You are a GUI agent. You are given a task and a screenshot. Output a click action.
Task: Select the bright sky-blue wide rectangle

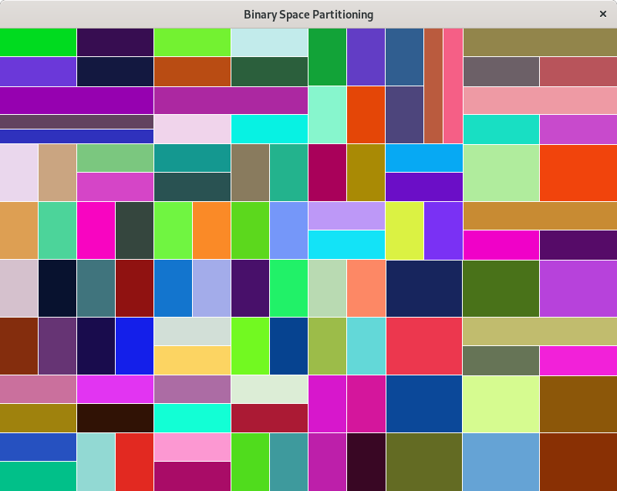tap(423, 158)
